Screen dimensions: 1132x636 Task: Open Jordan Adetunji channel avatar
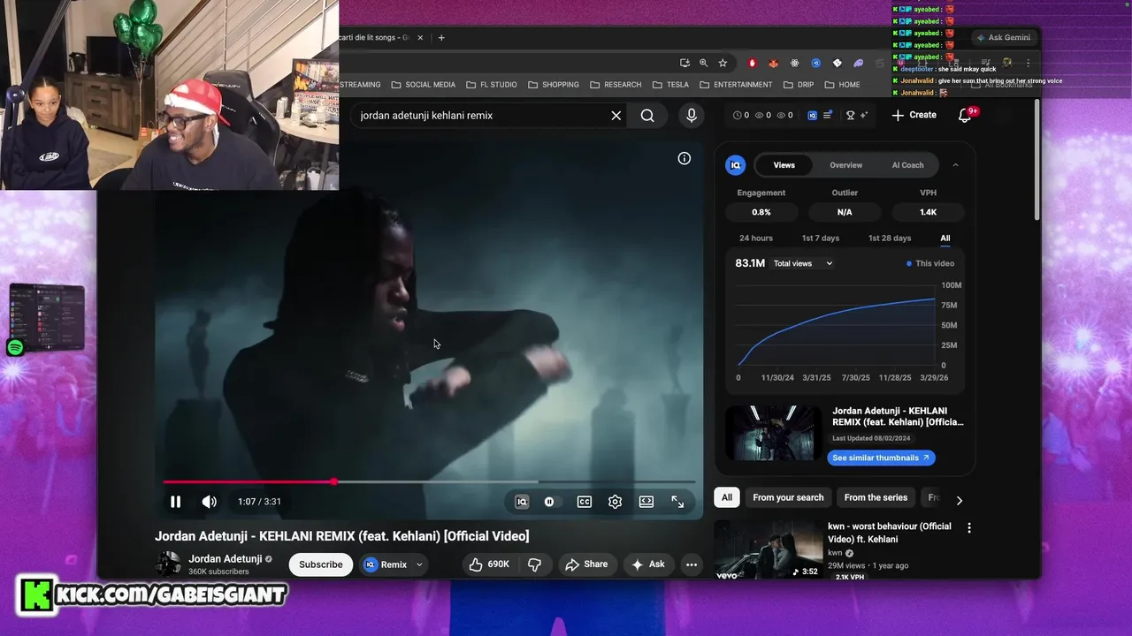(x=168, y=564)
